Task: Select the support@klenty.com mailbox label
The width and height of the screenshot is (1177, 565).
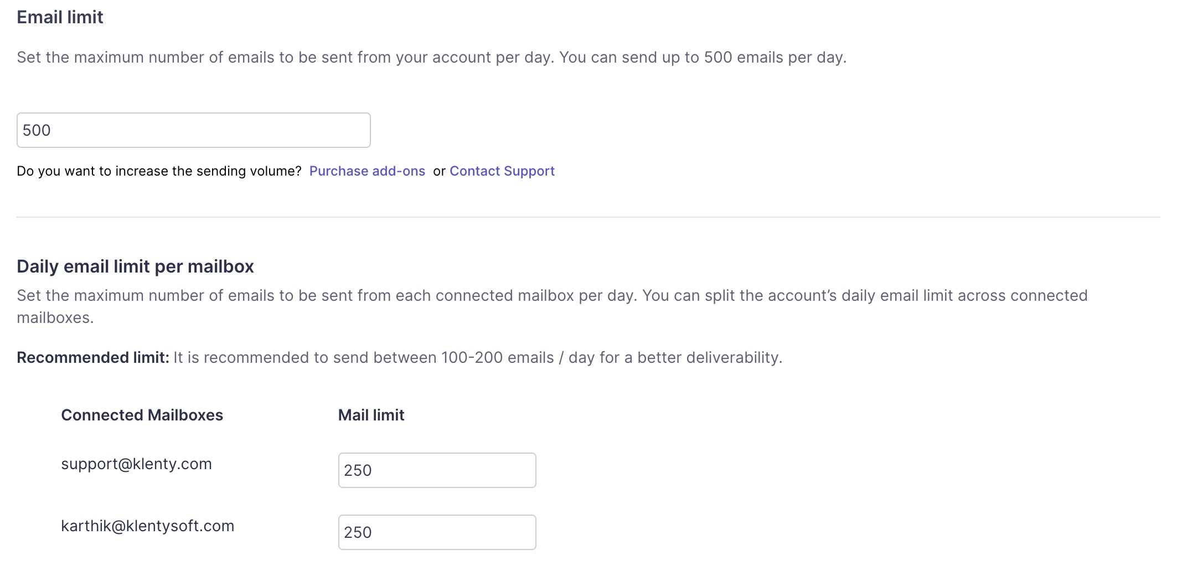Action: point(136,464)
